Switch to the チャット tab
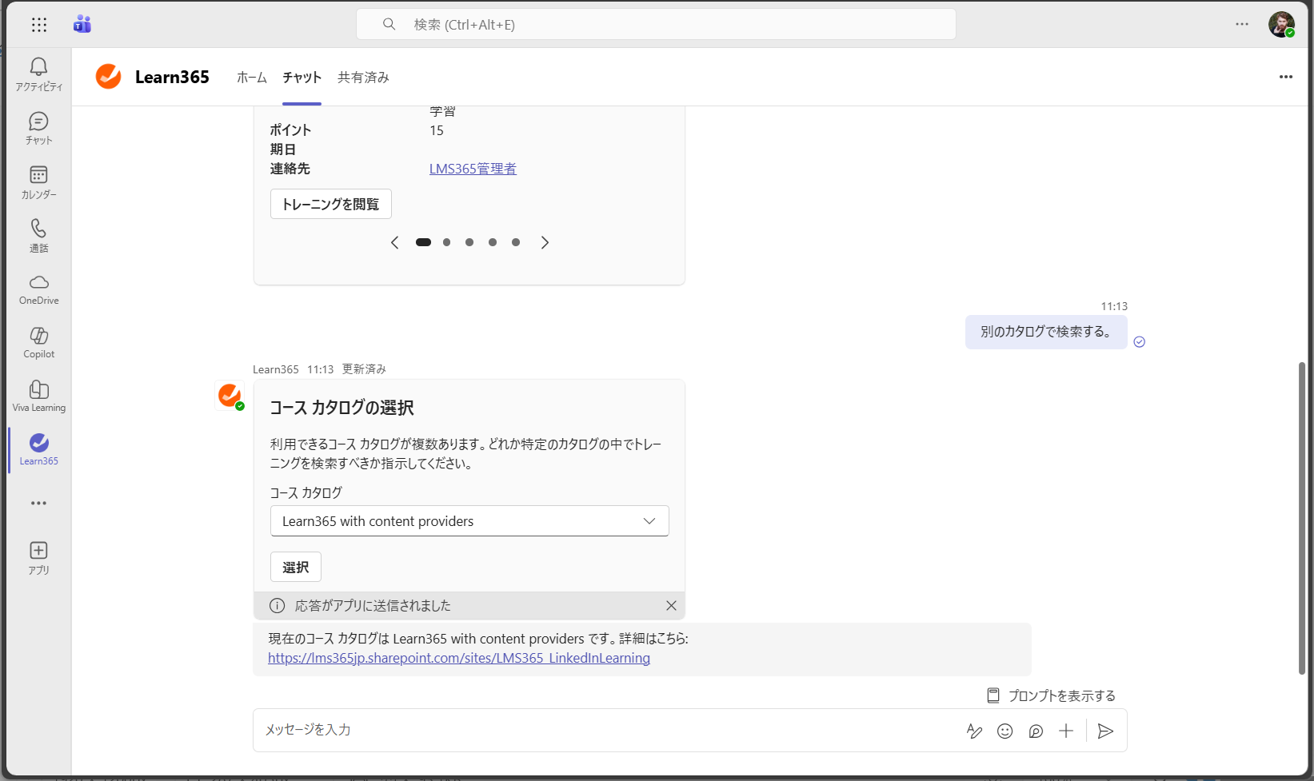 click(302, 78)
